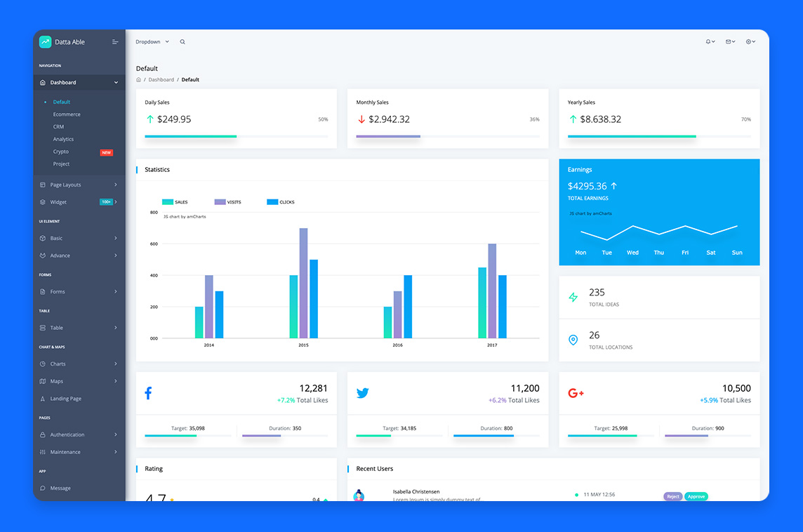Click the Google Plus icon
803x532 pixels.
(x=576, y=393)
